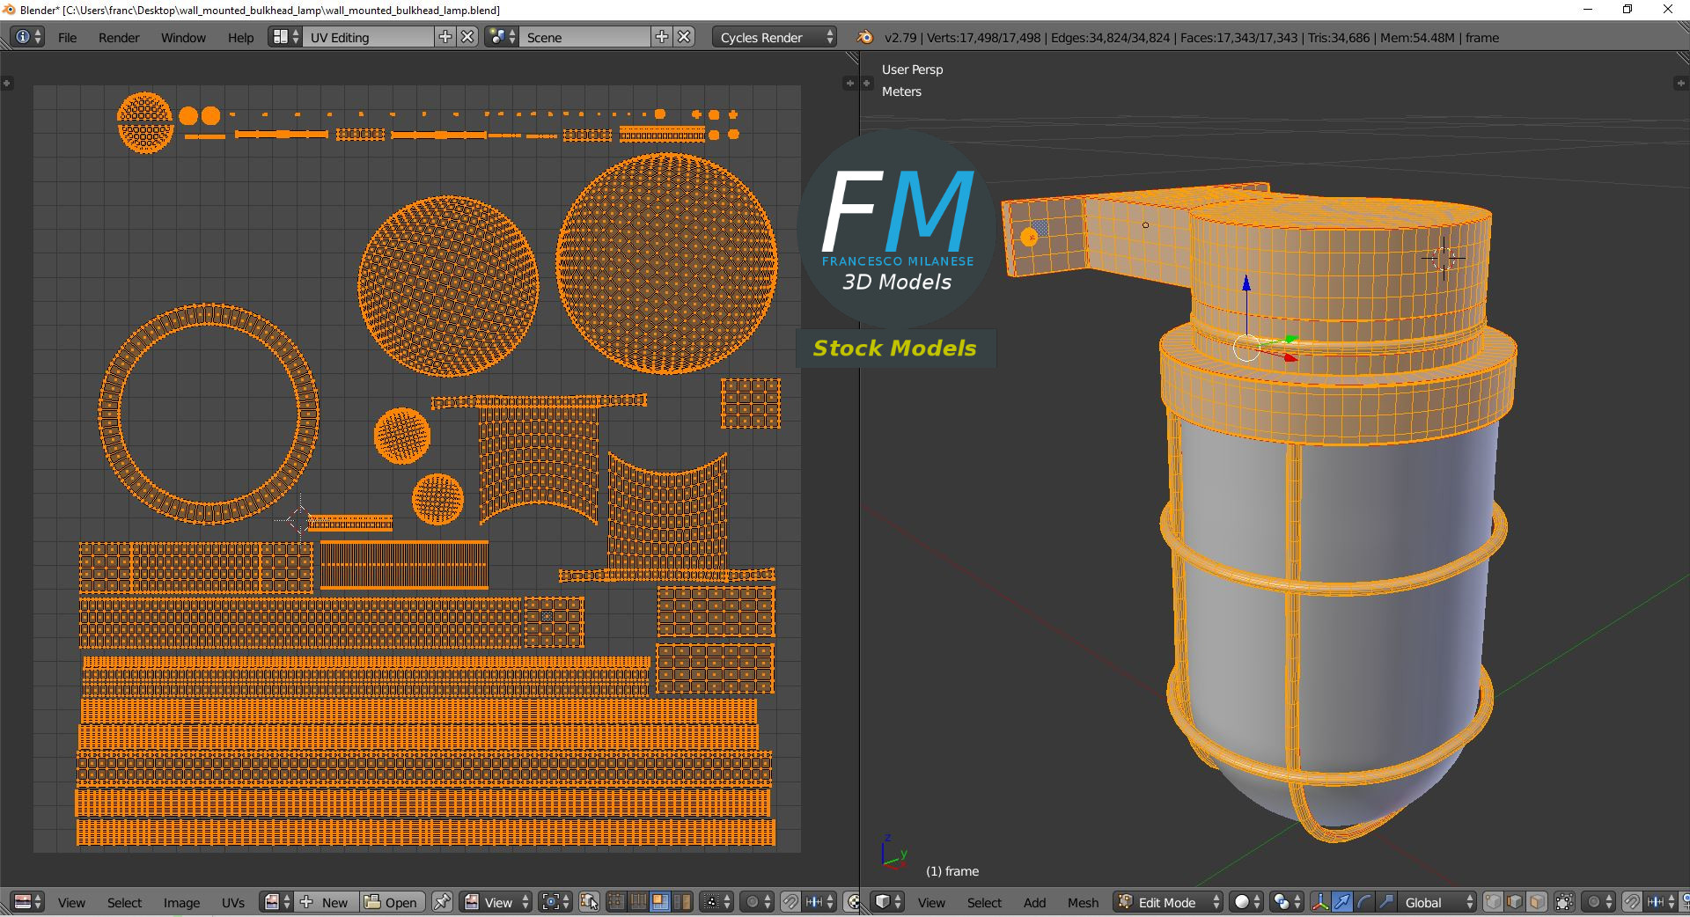Open the Global transform orientation dropdown

click(x=1435, y=902)
